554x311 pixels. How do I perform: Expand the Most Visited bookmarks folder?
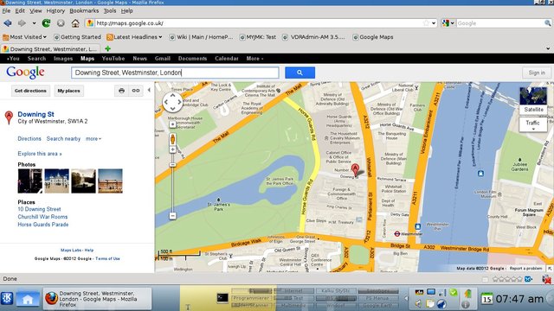click(25, 37)
